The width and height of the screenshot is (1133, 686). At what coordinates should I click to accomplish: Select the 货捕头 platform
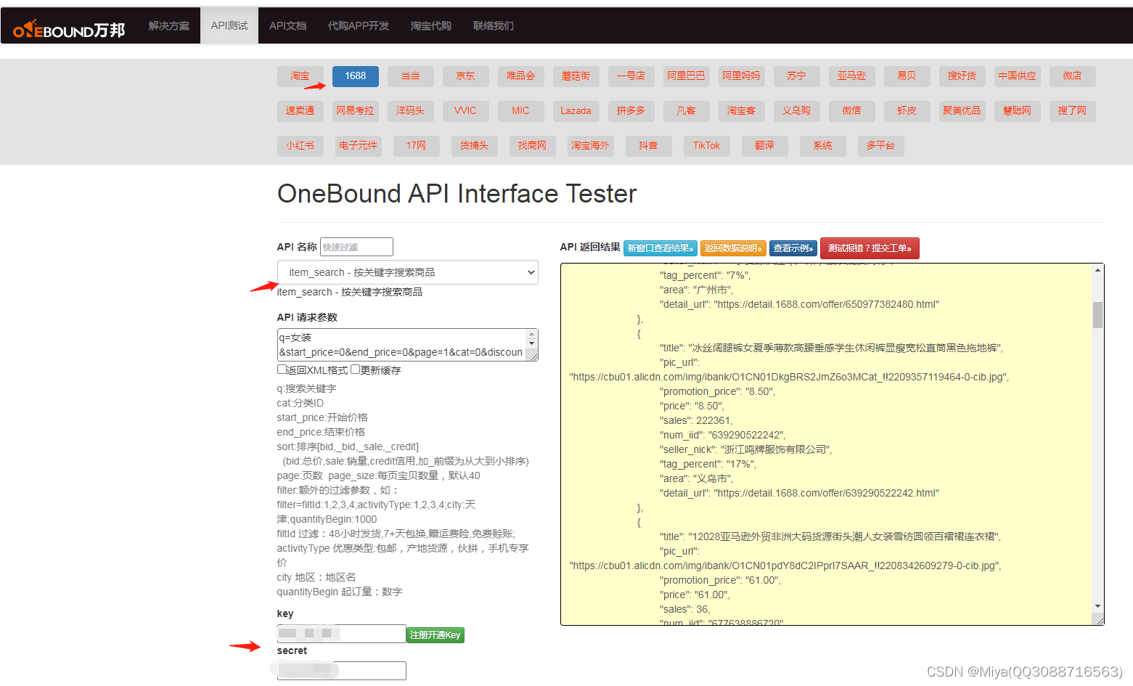tap(475, 146)
